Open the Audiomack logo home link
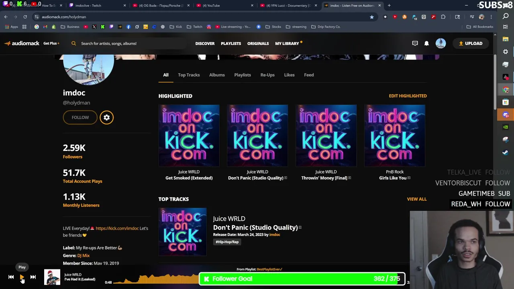Image resolution: width=514 pixels, height=289 pixels. click(x=22, y=43)
